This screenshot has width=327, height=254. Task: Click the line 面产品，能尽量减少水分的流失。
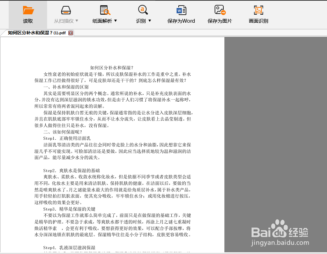coord(67,157)
